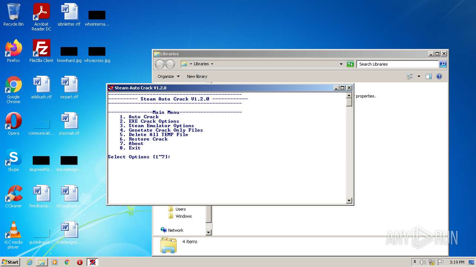The image size is (476, 267).
Task: Click '6. Restore Crack' console text
Action: coord(144,139)
